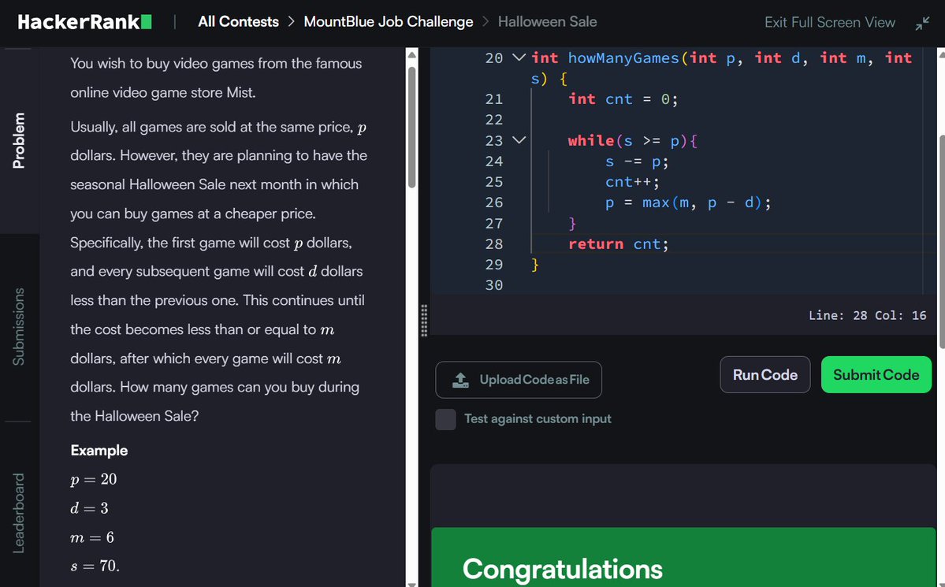Click Exit Full Screen View
This screenshot has height=587, width=945.
pos(829,22)
